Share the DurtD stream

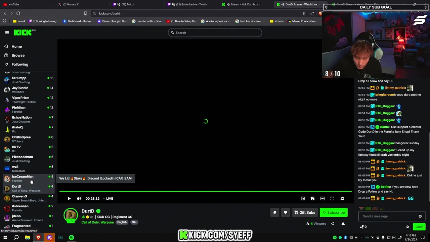(332, 224)
